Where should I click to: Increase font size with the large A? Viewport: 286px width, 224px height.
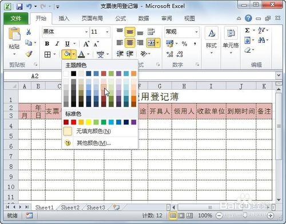click(x=86, y=44)
